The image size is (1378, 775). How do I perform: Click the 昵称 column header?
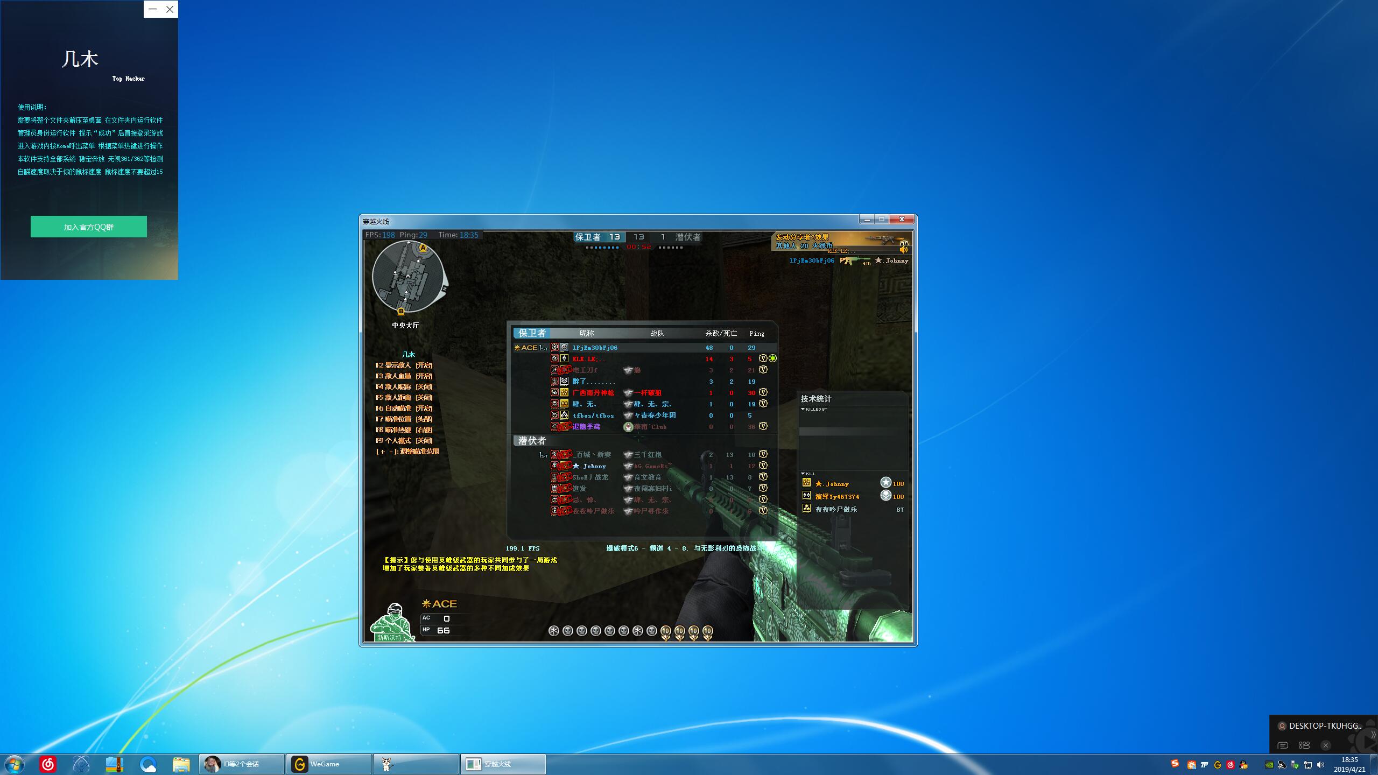click(587, 334)
